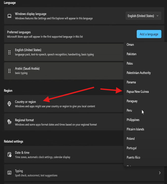Image resolution: width=167 pixels, height=184 pixels.
Task: Pick Pakistan in the country list
Action: coord(131,54)
